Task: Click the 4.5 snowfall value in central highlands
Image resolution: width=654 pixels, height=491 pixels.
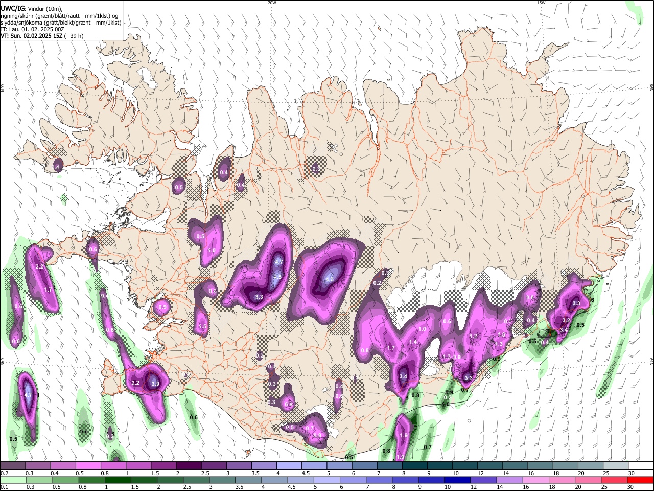Action: [330, 279]
